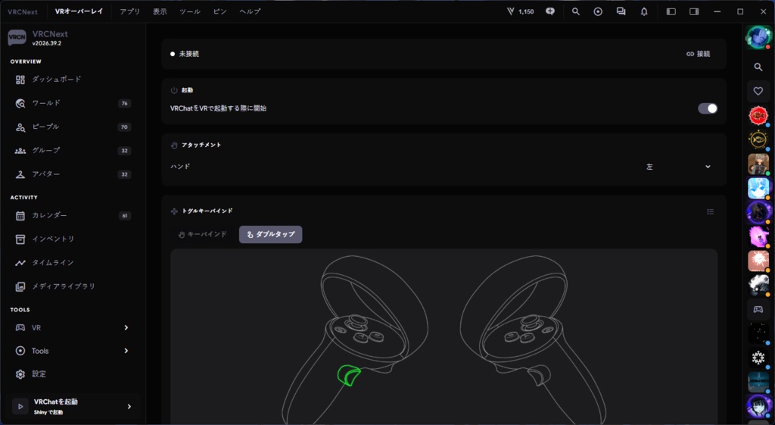
Task: Toggle the left sidebar panel icon
Action: [671, 11]
